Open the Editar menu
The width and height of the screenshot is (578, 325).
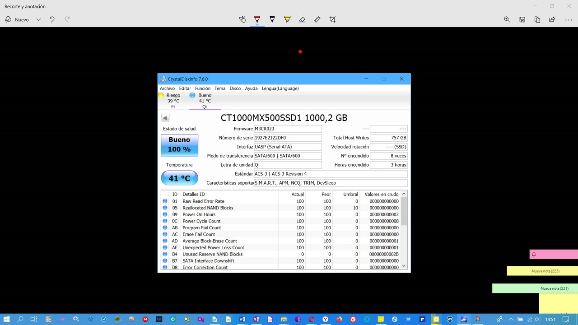pyautogui.click(x=185, y=88)
